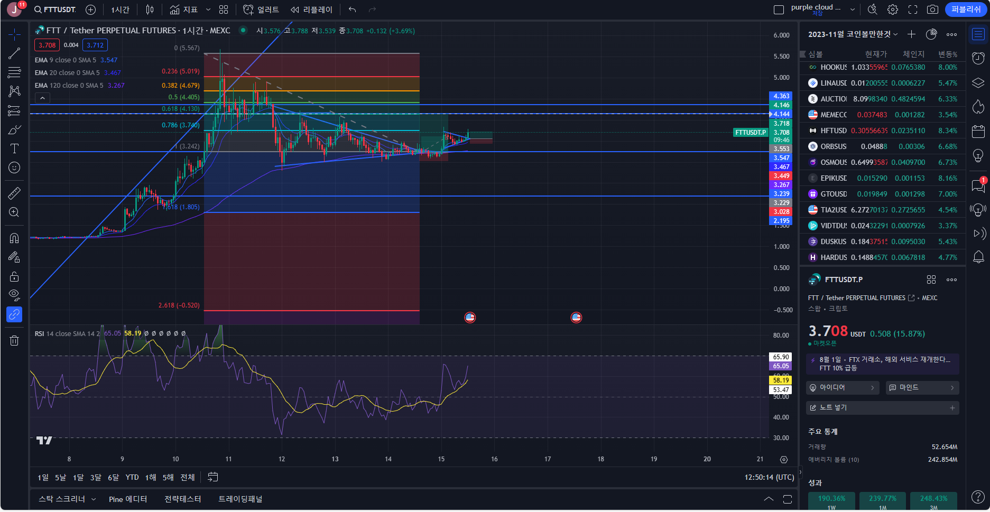Open the calendar panel icon

[978, 131]
